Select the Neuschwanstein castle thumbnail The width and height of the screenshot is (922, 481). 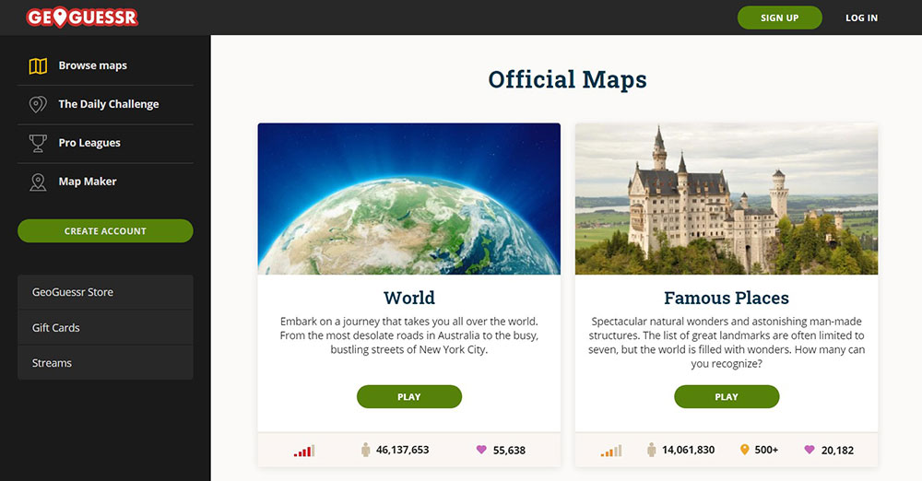[727, 199]
